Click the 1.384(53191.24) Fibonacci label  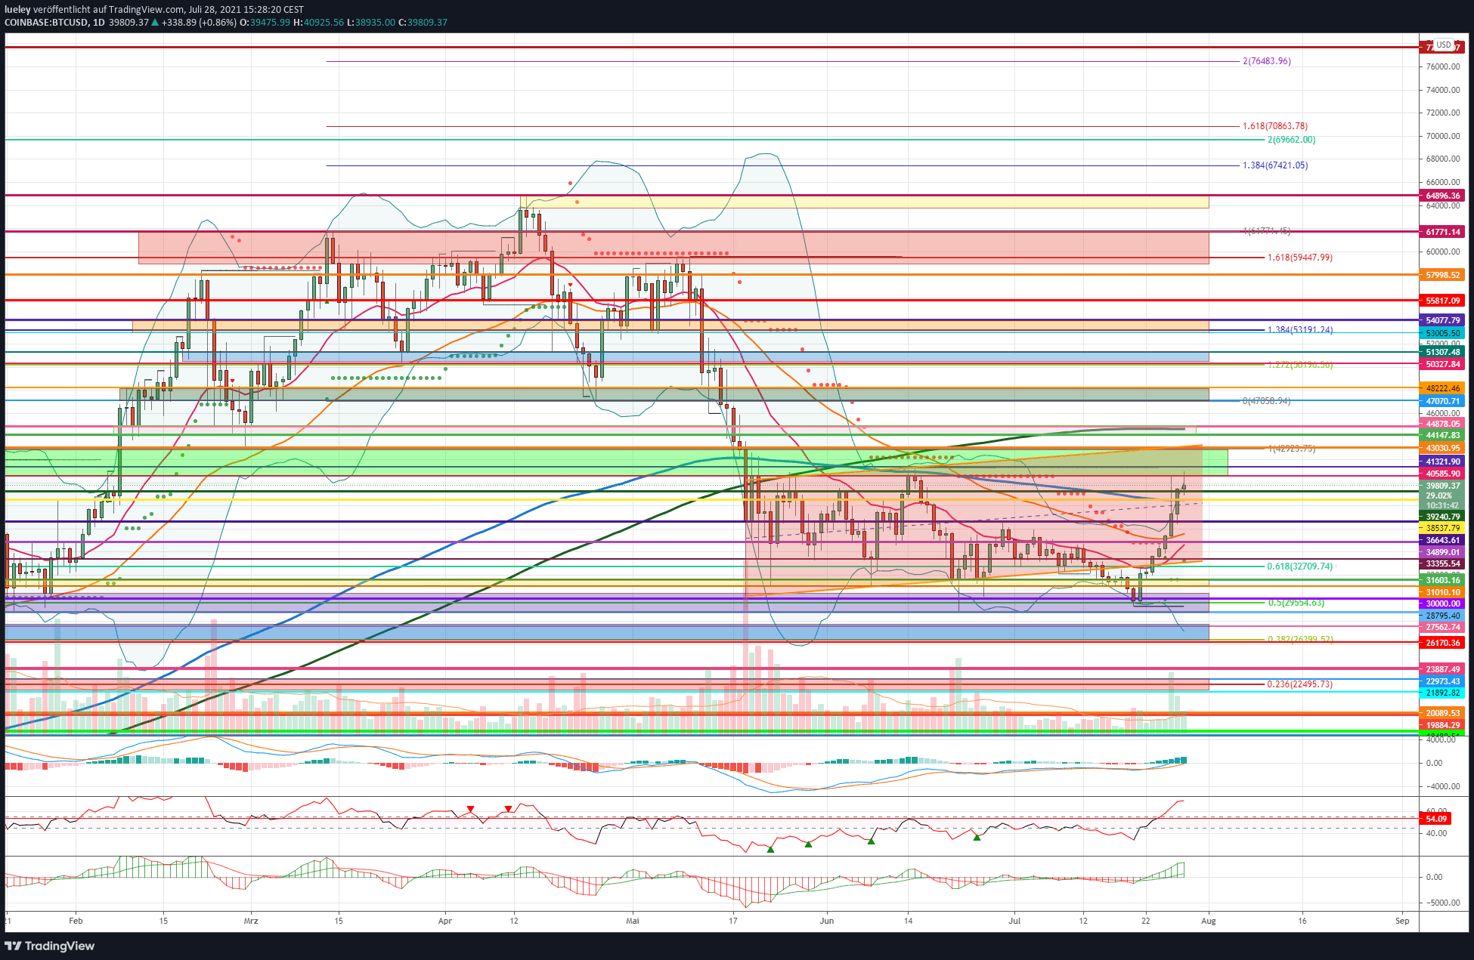click(1299, 330)
